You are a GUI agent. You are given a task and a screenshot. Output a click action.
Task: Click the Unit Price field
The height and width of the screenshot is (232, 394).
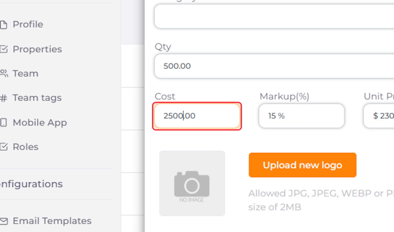tap(379, 116)
